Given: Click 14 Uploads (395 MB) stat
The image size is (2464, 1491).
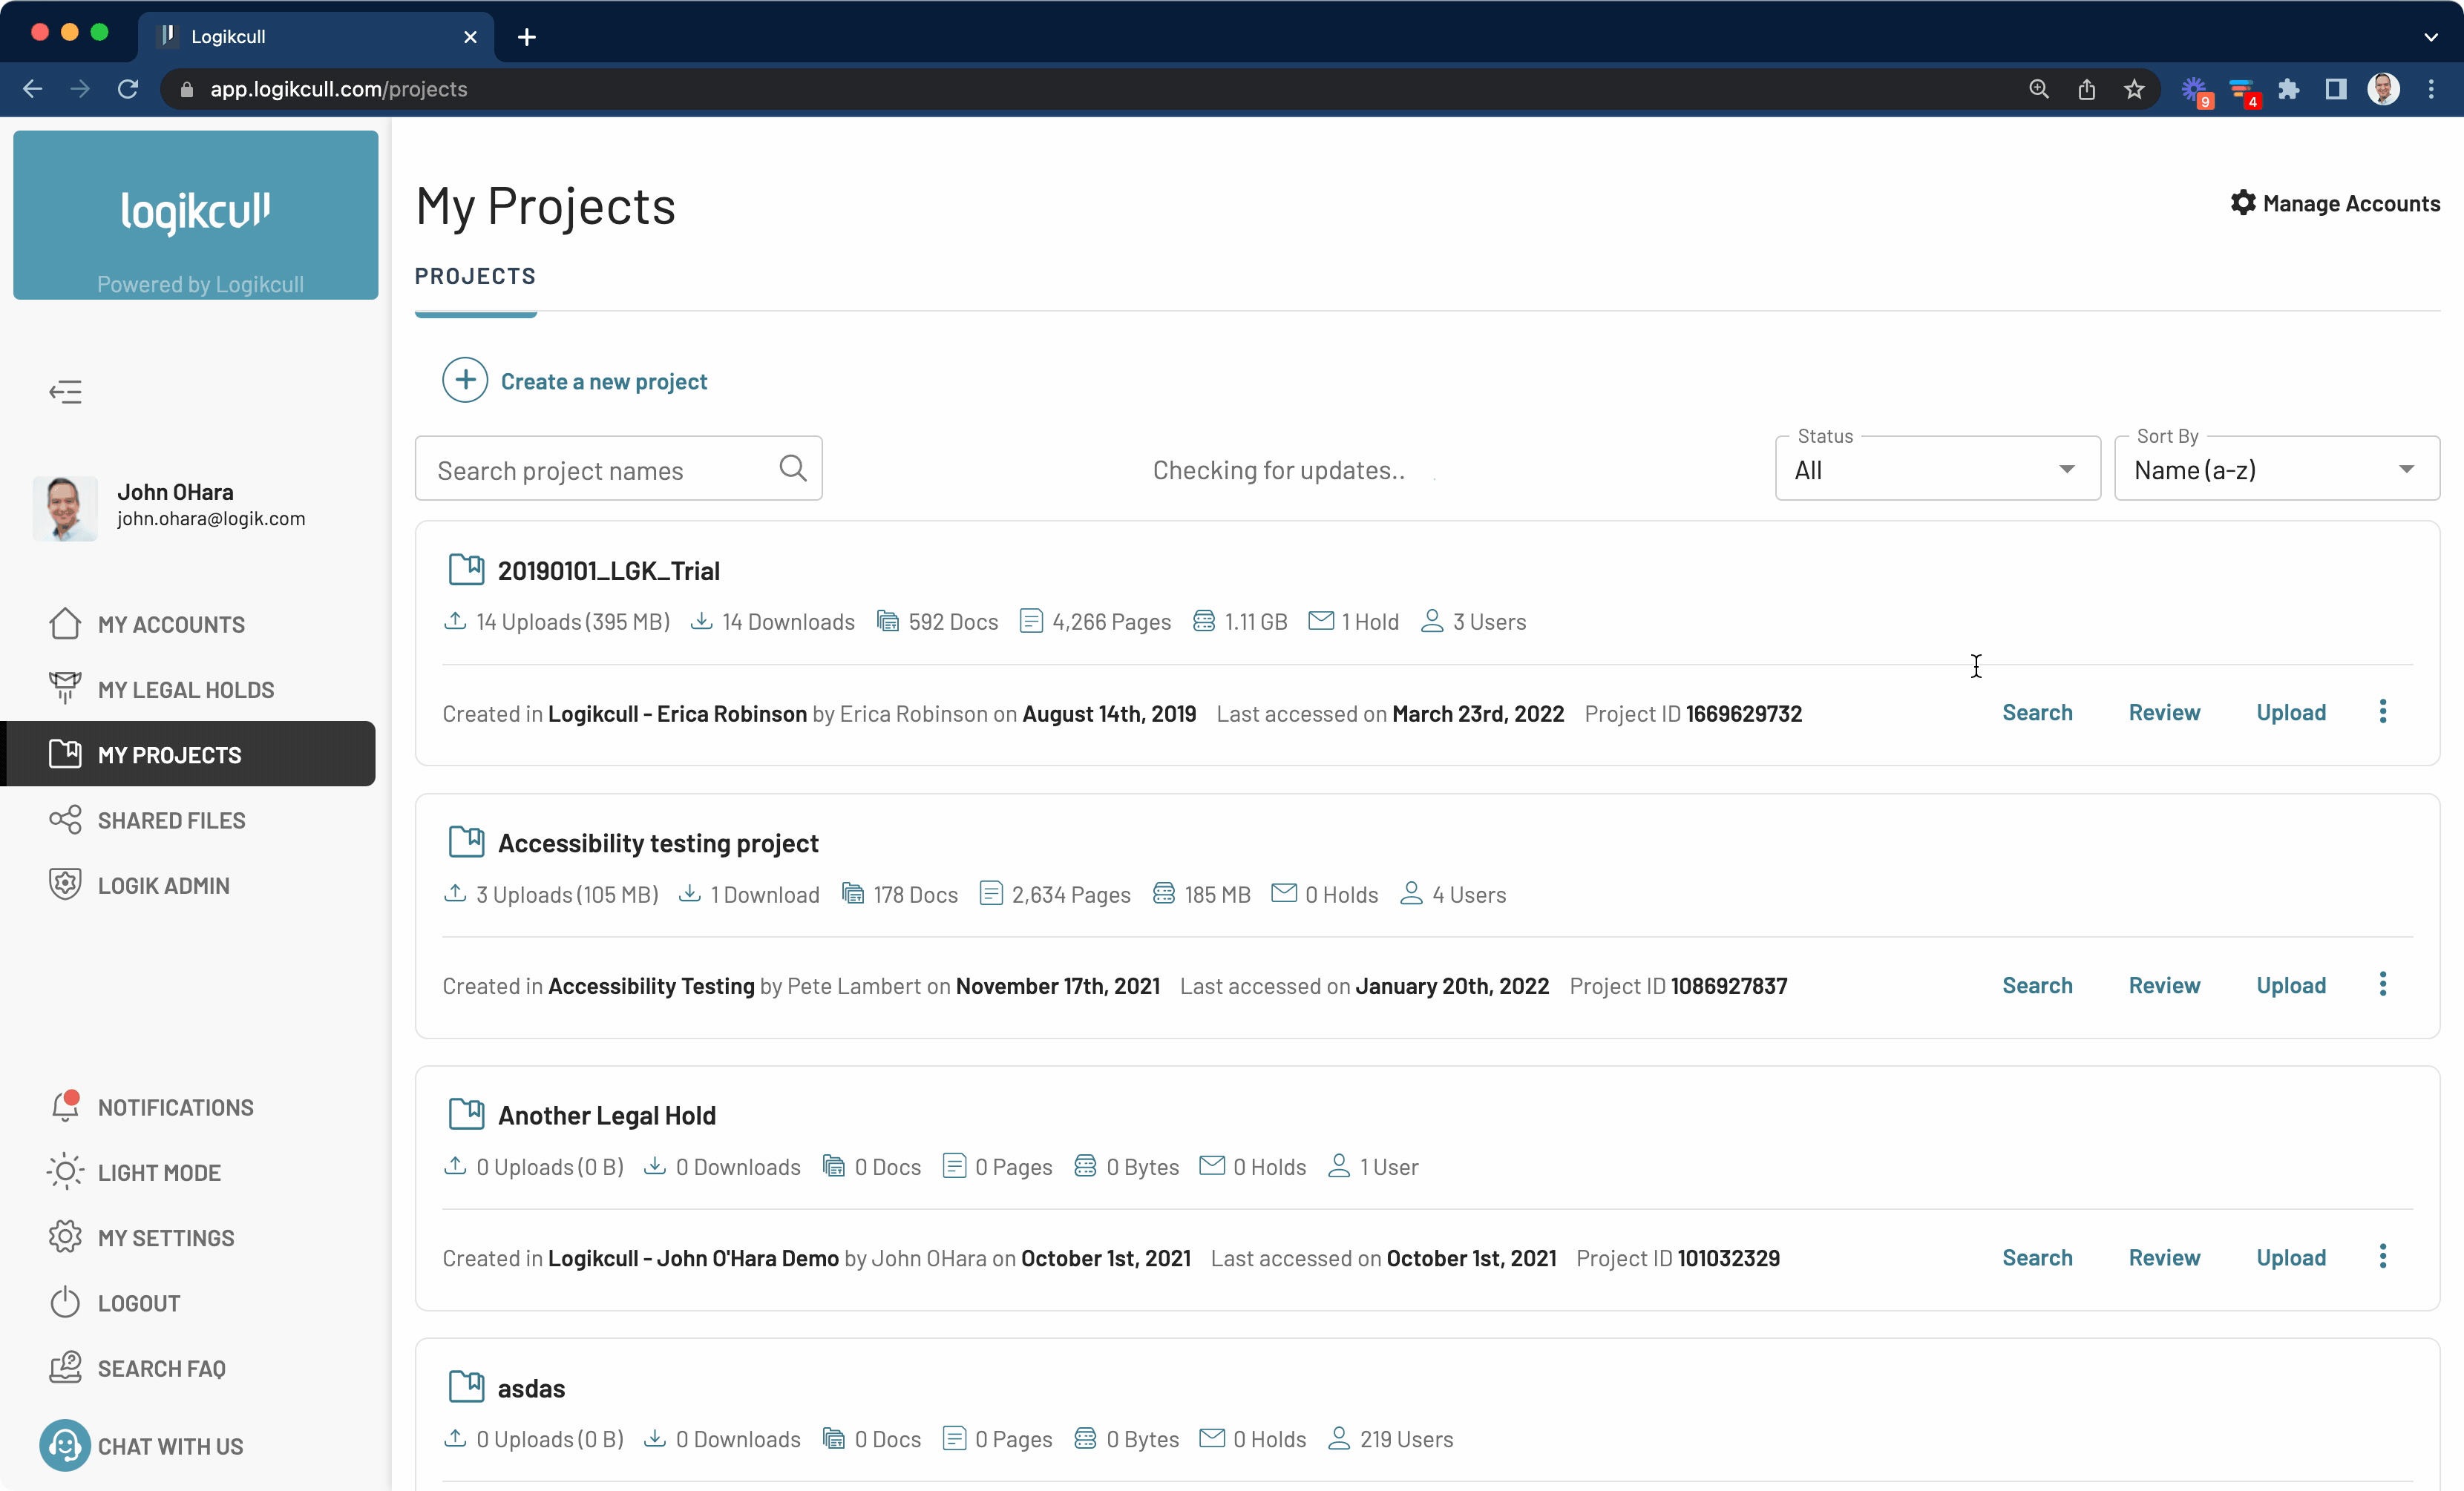Looking at the screenshot, I should pyautogui.click(x=557, y=622).
